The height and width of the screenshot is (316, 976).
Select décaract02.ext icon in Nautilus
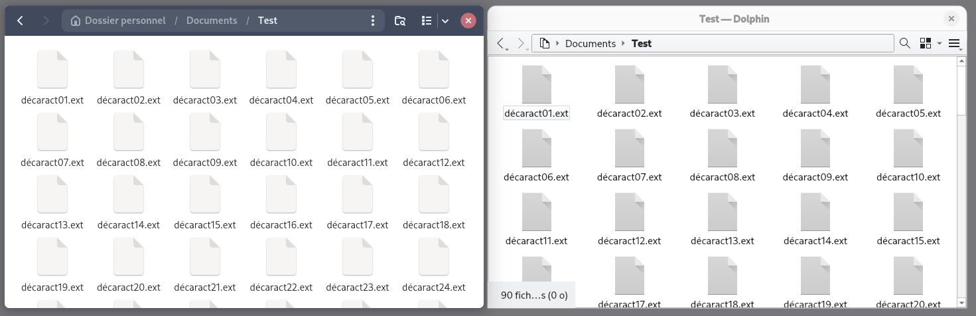[x=129, y=70]
